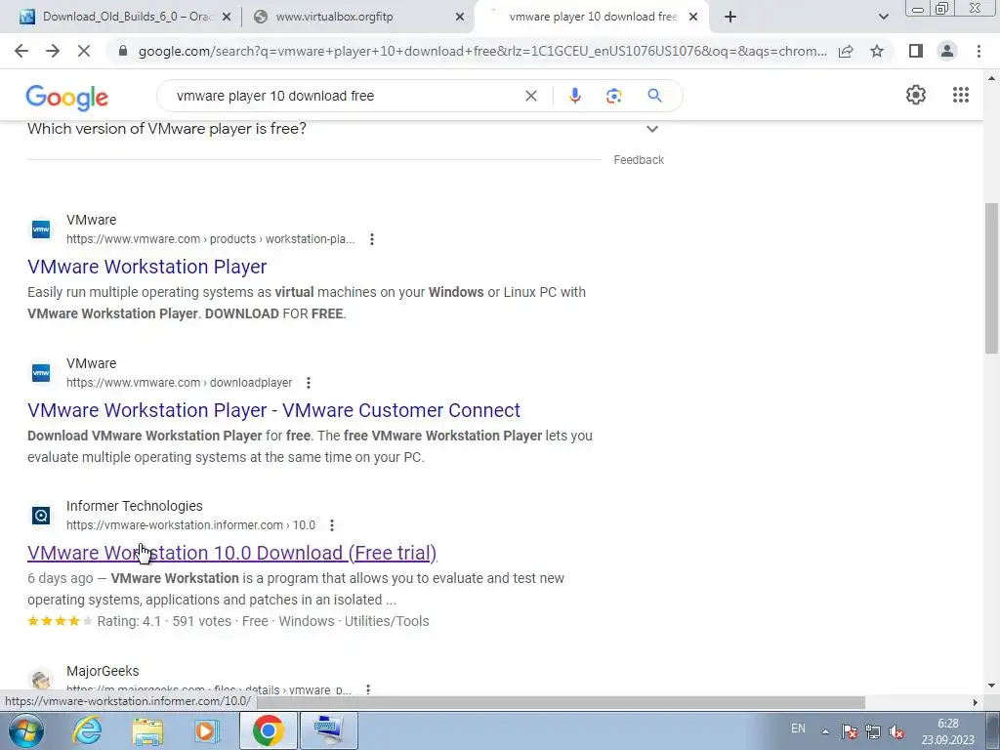
Task: Click the Chrome taskbar button
Action: [x=268, y=730]
